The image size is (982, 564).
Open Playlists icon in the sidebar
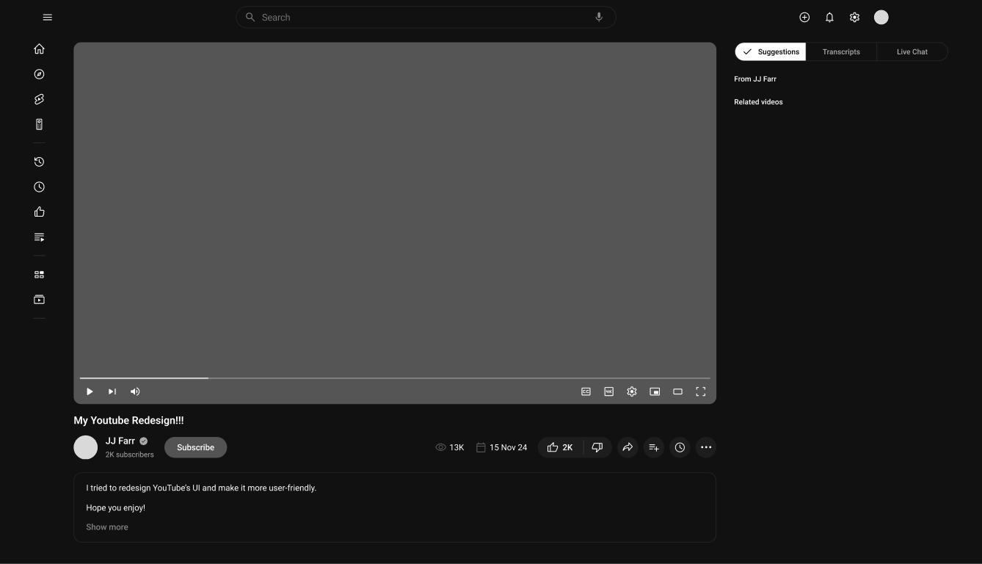click(x=40, y=237)
